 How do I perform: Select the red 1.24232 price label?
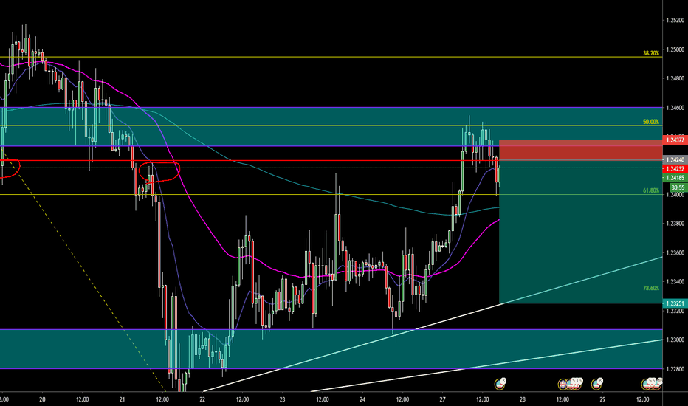tap(675, 169)
